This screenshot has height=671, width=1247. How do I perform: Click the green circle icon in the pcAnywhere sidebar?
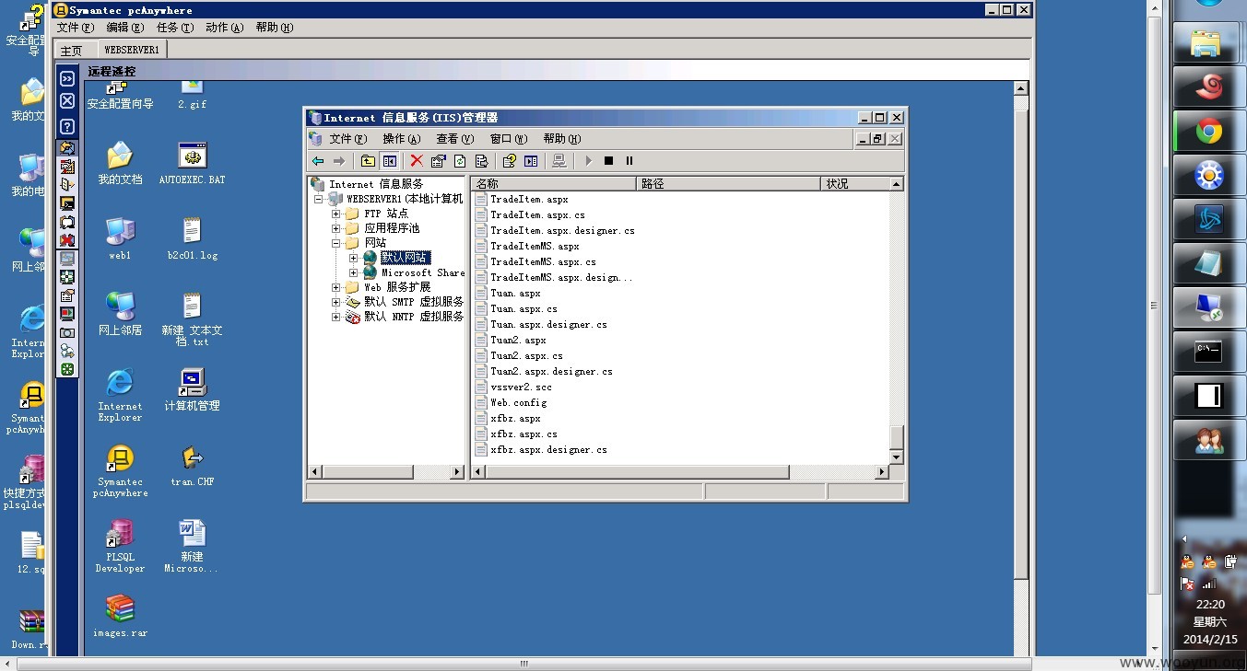67,369
